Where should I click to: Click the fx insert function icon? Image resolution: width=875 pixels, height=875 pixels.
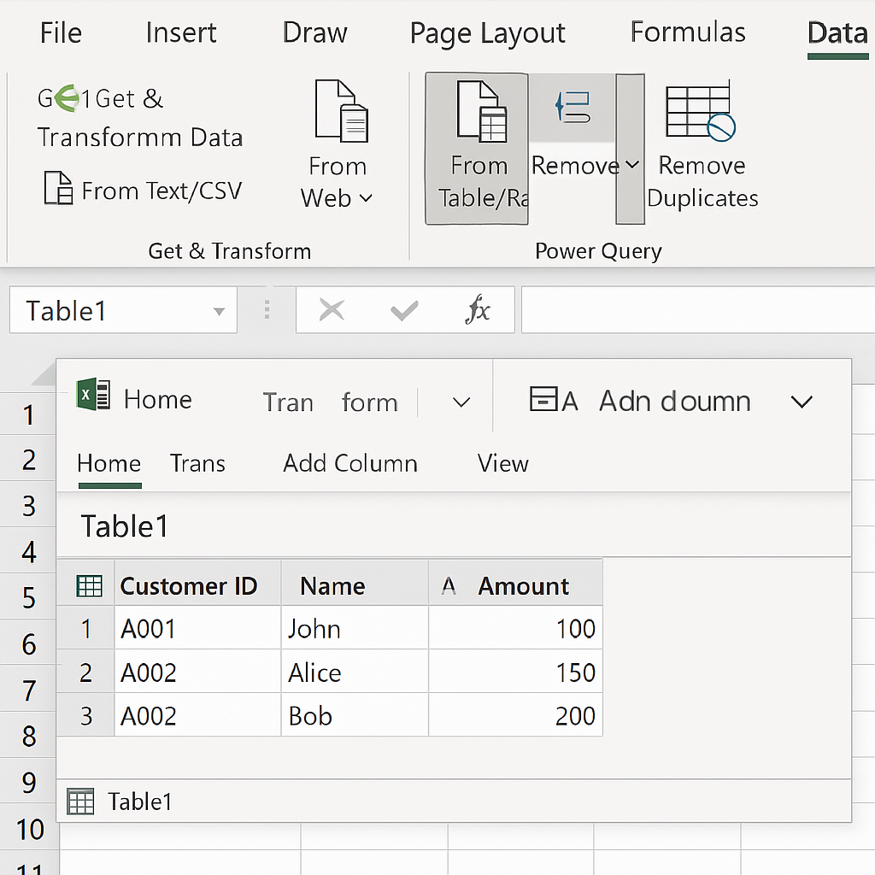coord(477,310)
